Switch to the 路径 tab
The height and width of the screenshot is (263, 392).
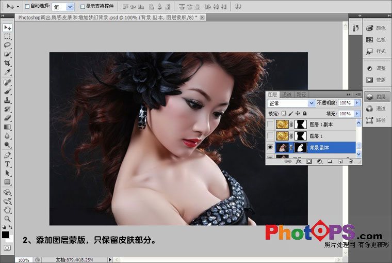301,95
